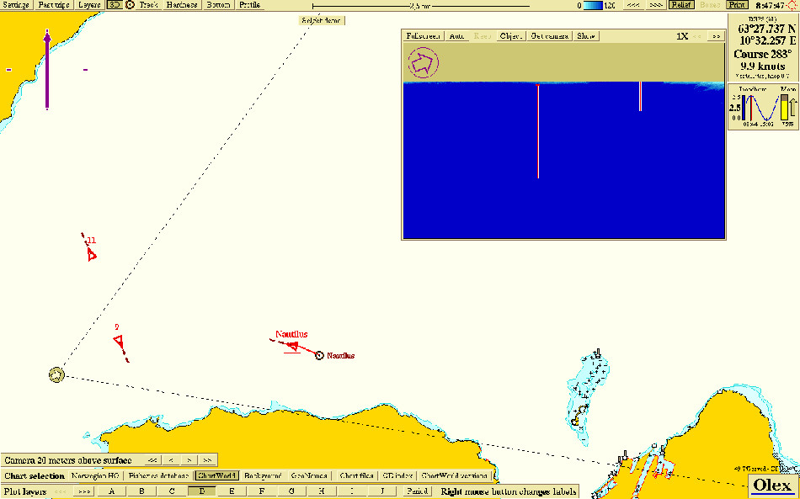Open the Layers menu
The width and height of the screenshot is (800, 499).
[89, 5]
